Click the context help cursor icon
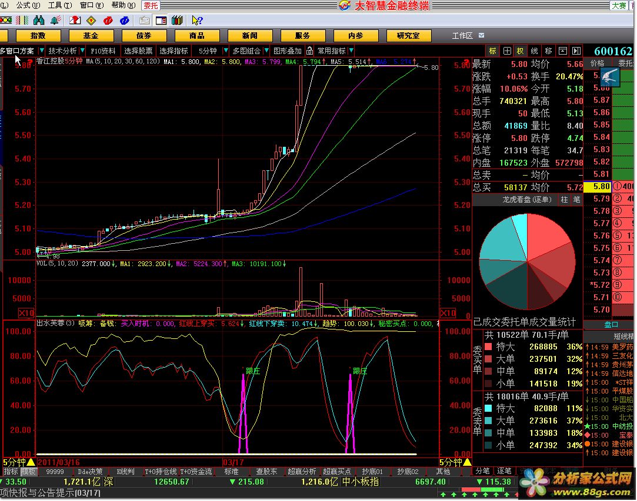The height and width of the screenshot is (501, 637). click(x=198, y=20)
